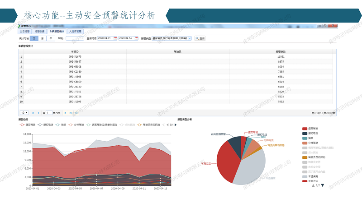
Task: Go to first page of table
Action: pos(33,112)
